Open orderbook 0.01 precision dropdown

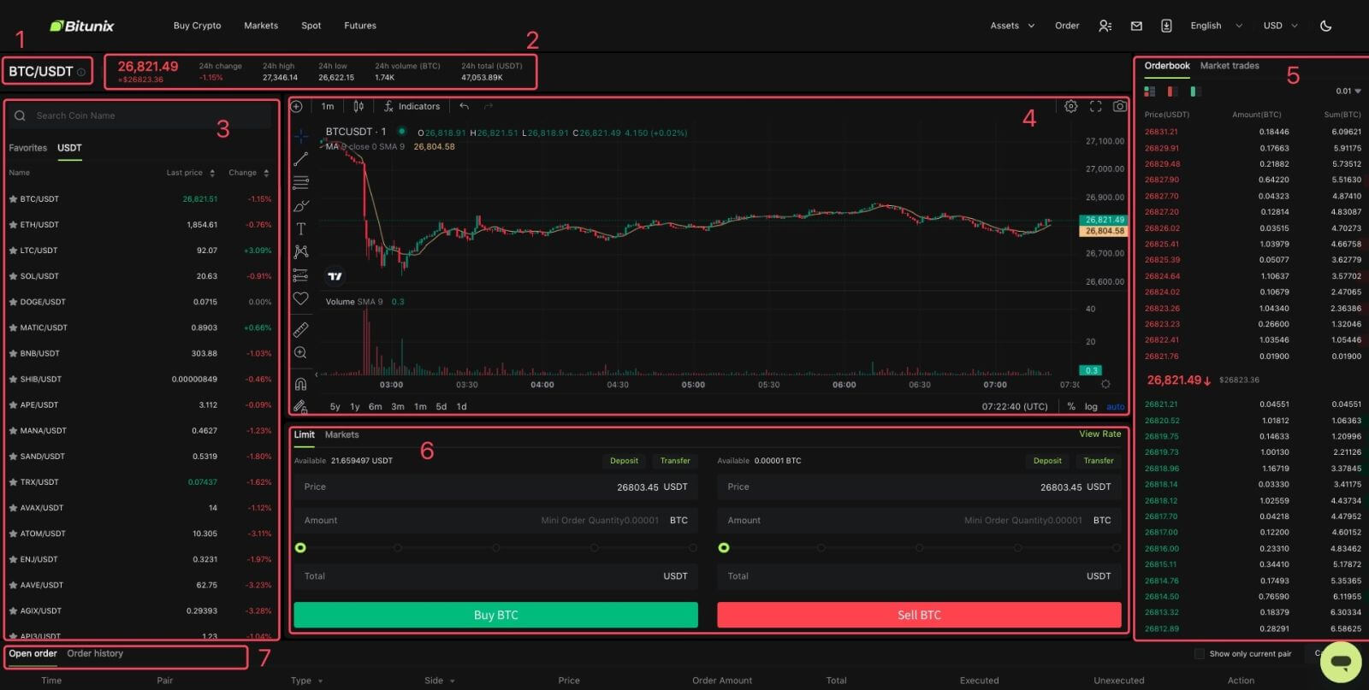coord(1348,91)
